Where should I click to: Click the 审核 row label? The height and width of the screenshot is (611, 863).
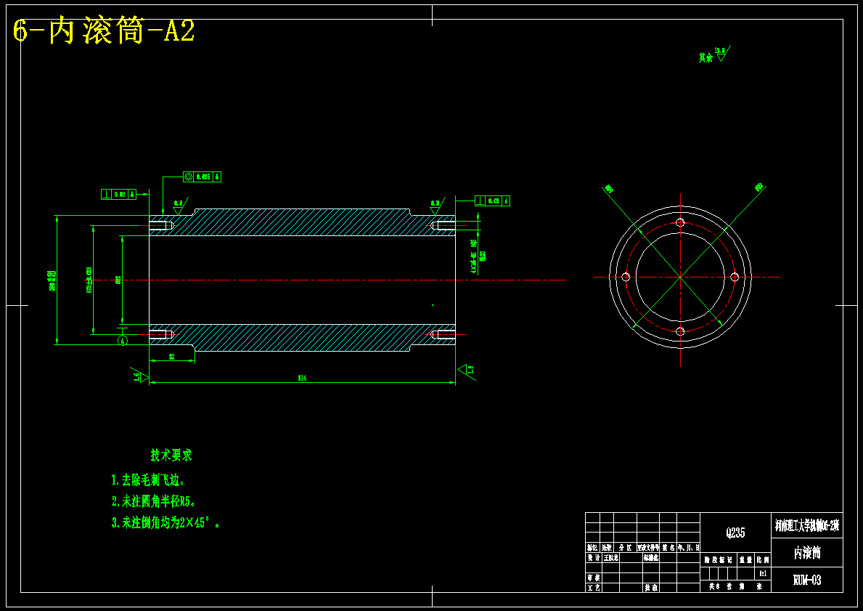coord(593,578)
